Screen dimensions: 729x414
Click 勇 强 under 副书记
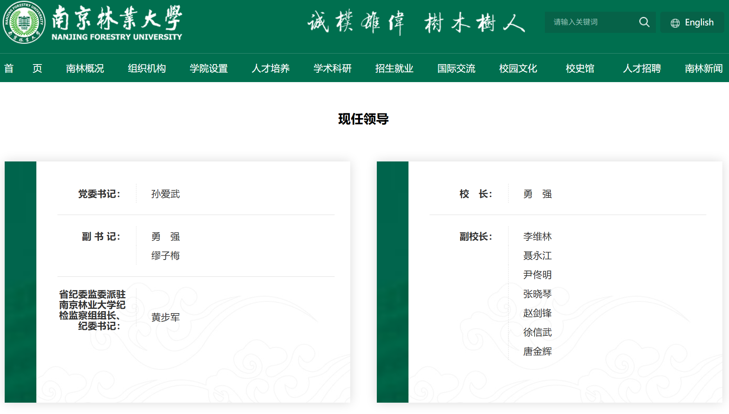coord(166,237)
